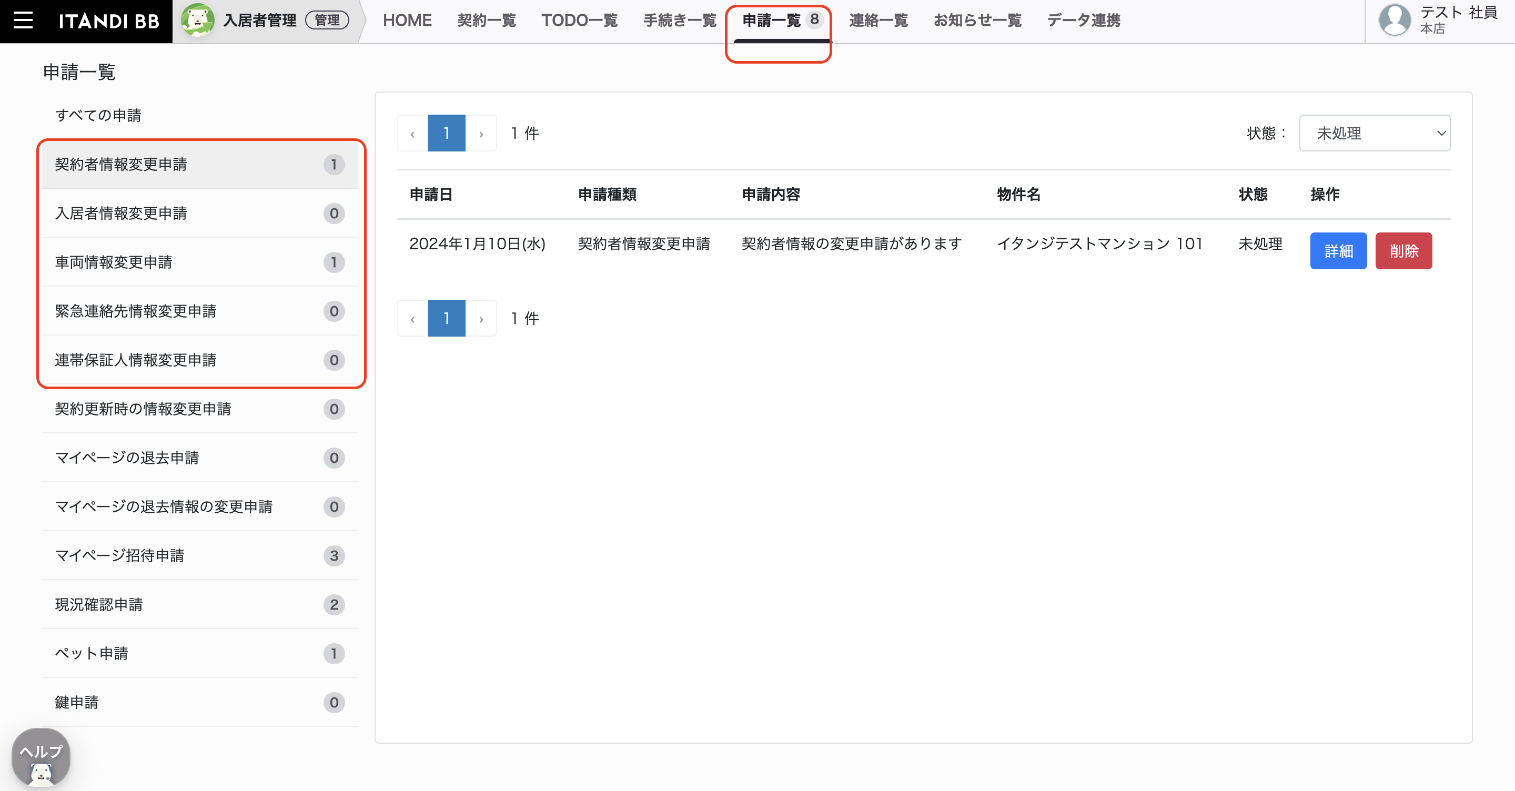Open the user avatar icon

(1395, 19)
